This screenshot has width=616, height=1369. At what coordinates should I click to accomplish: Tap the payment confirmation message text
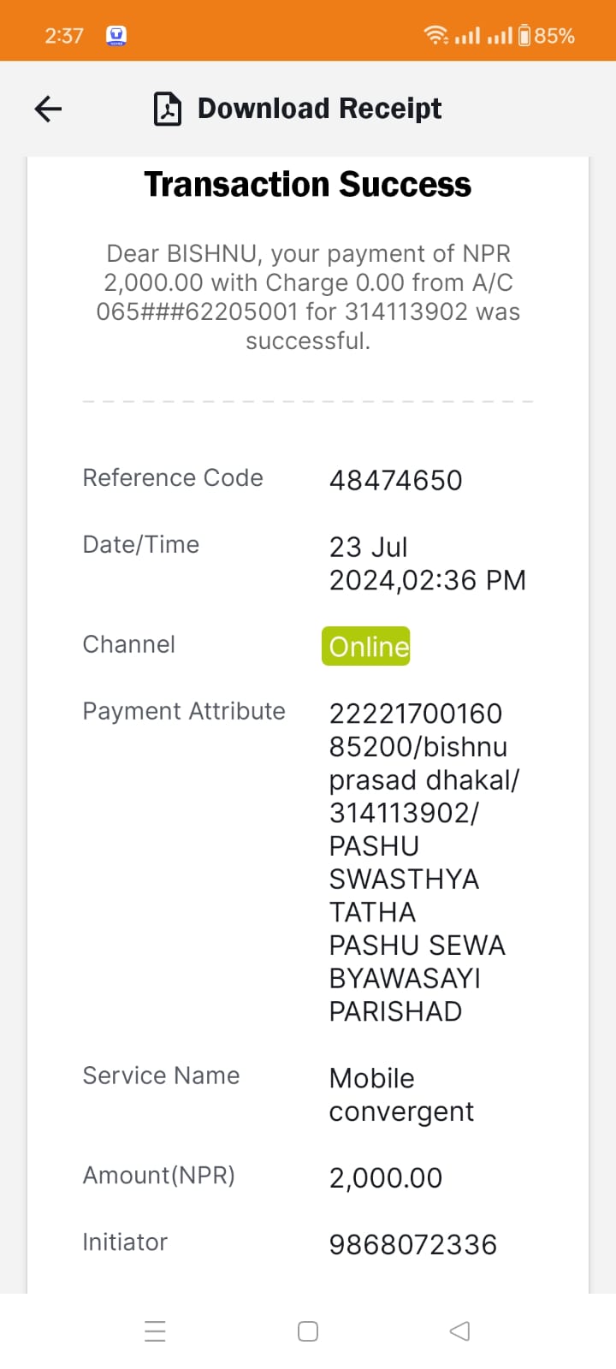[308, 297]
